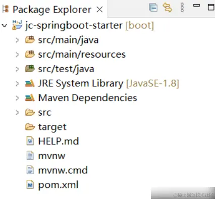The image size is (215, 199).
Task: Click the mvnw.cmd file icon
Action: click(30, 170)
